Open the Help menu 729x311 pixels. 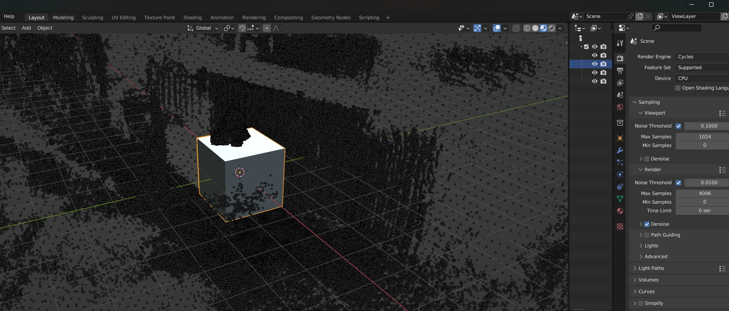pos(9,17)
